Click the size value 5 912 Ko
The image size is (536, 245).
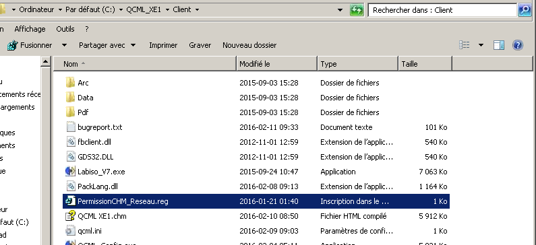click(x=433, y=216)
